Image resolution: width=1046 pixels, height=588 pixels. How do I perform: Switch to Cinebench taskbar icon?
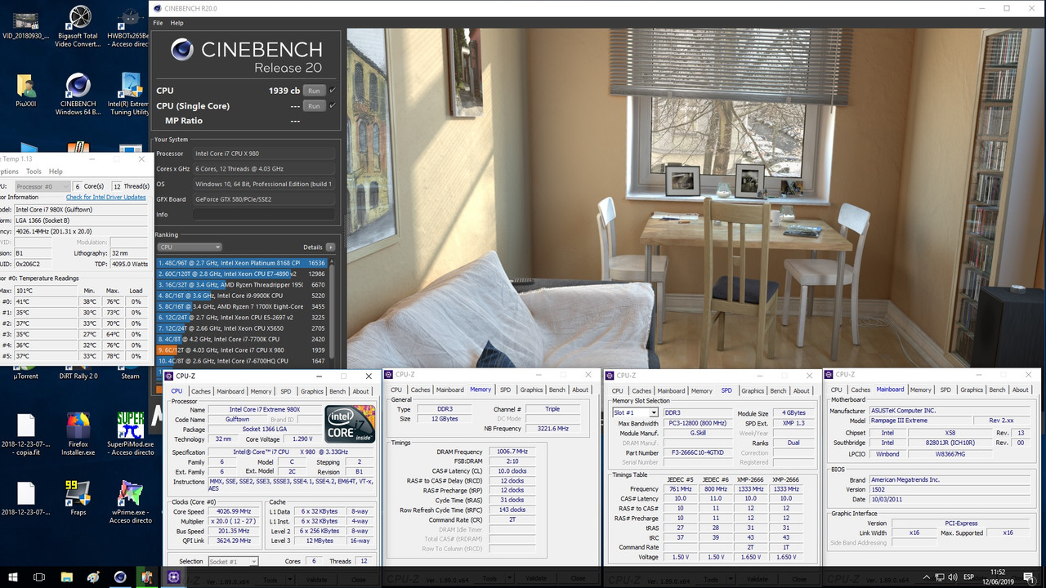point(120,577)
